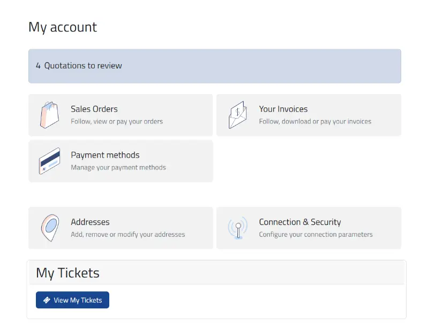Click the antenna Connection & Security icon
This screenshot has height=325, width=443.
click(238, 228)
